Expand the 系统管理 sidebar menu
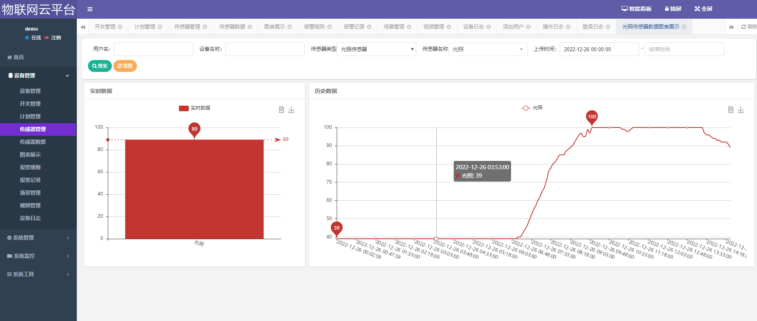This screenshot has width=757, height=321. point(38,238)
